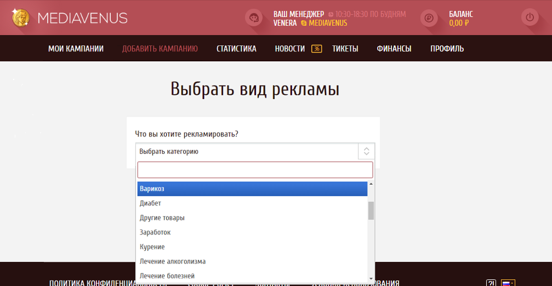Click the Skype icon next to MEDIAVENUS
The image size is (552, 286).
304,23
